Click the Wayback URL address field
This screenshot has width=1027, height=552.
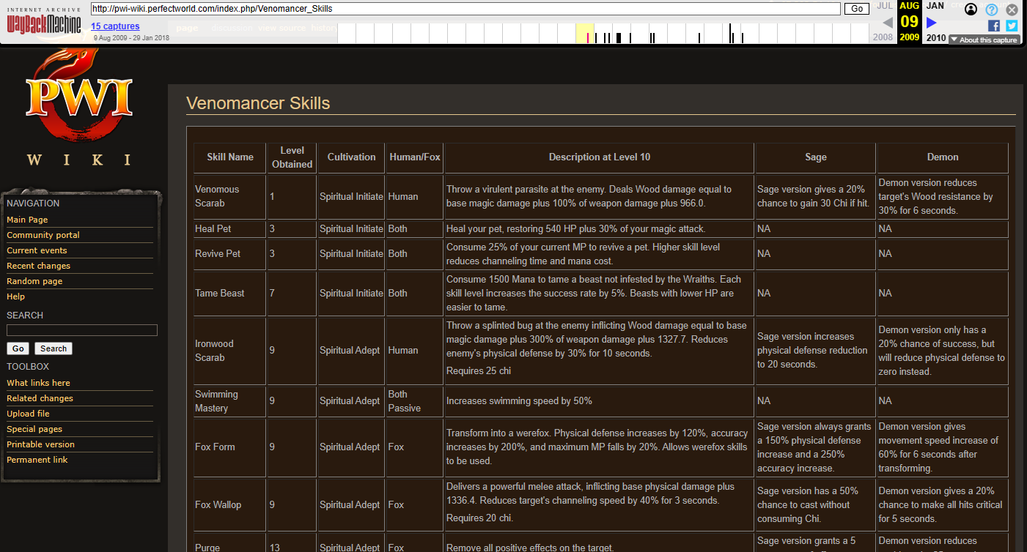coord(465,9)
